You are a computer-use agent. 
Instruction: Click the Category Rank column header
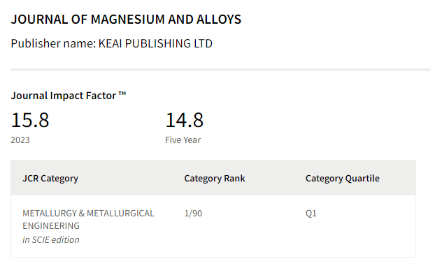[215, 178]
